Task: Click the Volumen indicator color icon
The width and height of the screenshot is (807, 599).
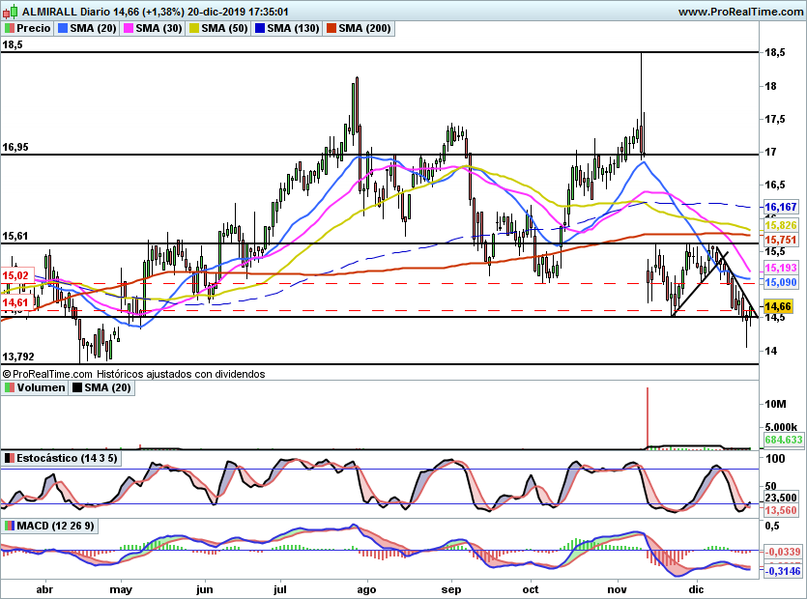Action: pyautogui.click(x=9, y=387)
